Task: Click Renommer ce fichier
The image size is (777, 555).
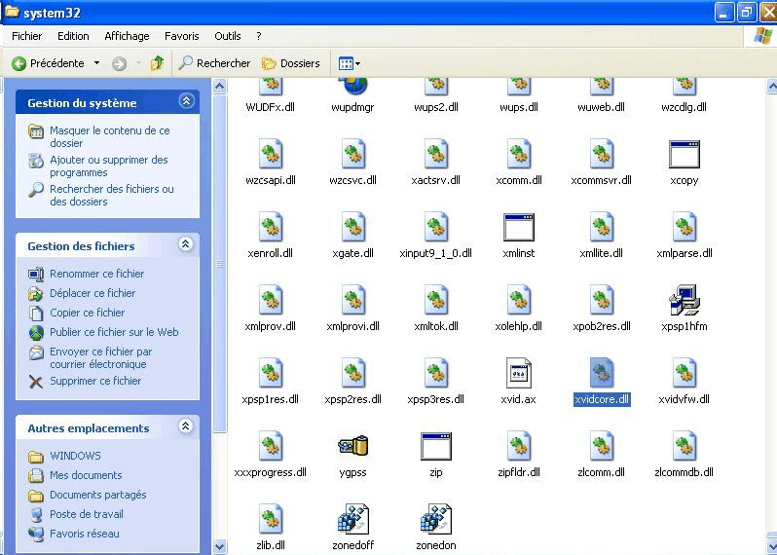Action: (x=96, y=274)
